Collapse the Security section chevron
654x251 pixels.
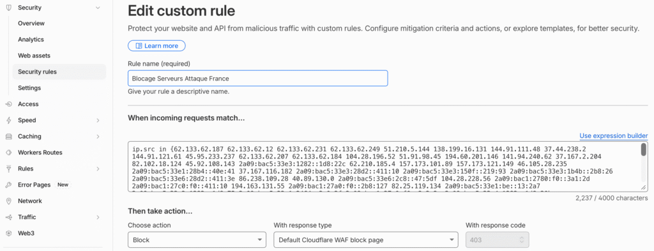[98, 8]
